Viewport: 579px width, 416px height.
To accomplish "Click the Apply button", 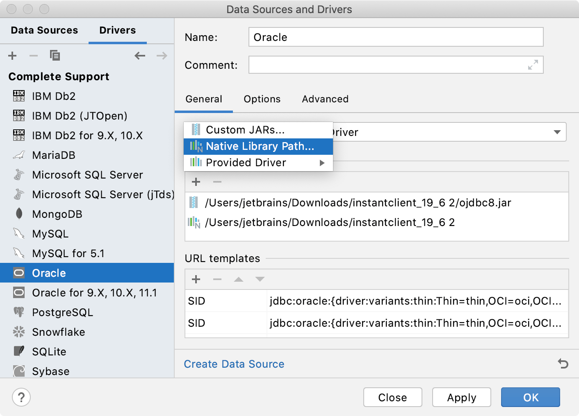I will pos(461,397).
